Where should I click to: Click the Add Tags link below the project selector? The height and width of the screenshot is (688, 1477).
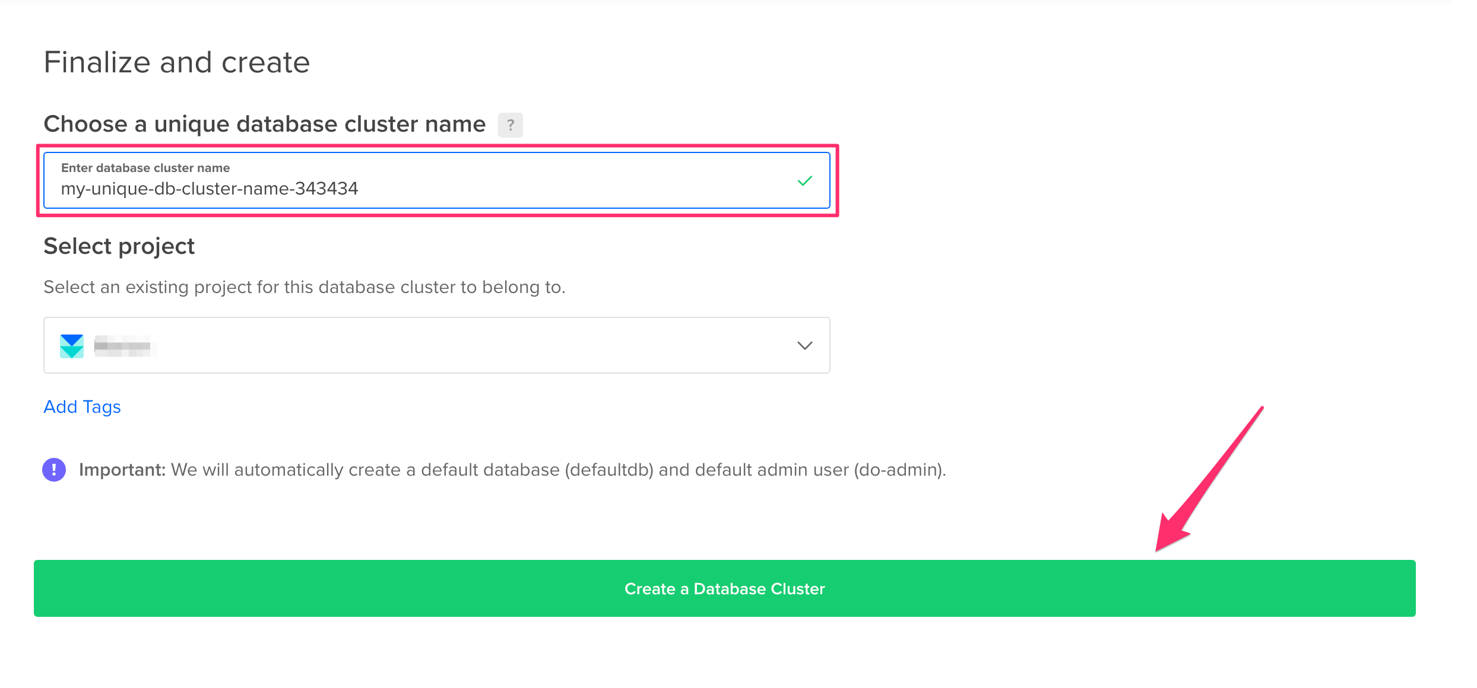(81, 406)
